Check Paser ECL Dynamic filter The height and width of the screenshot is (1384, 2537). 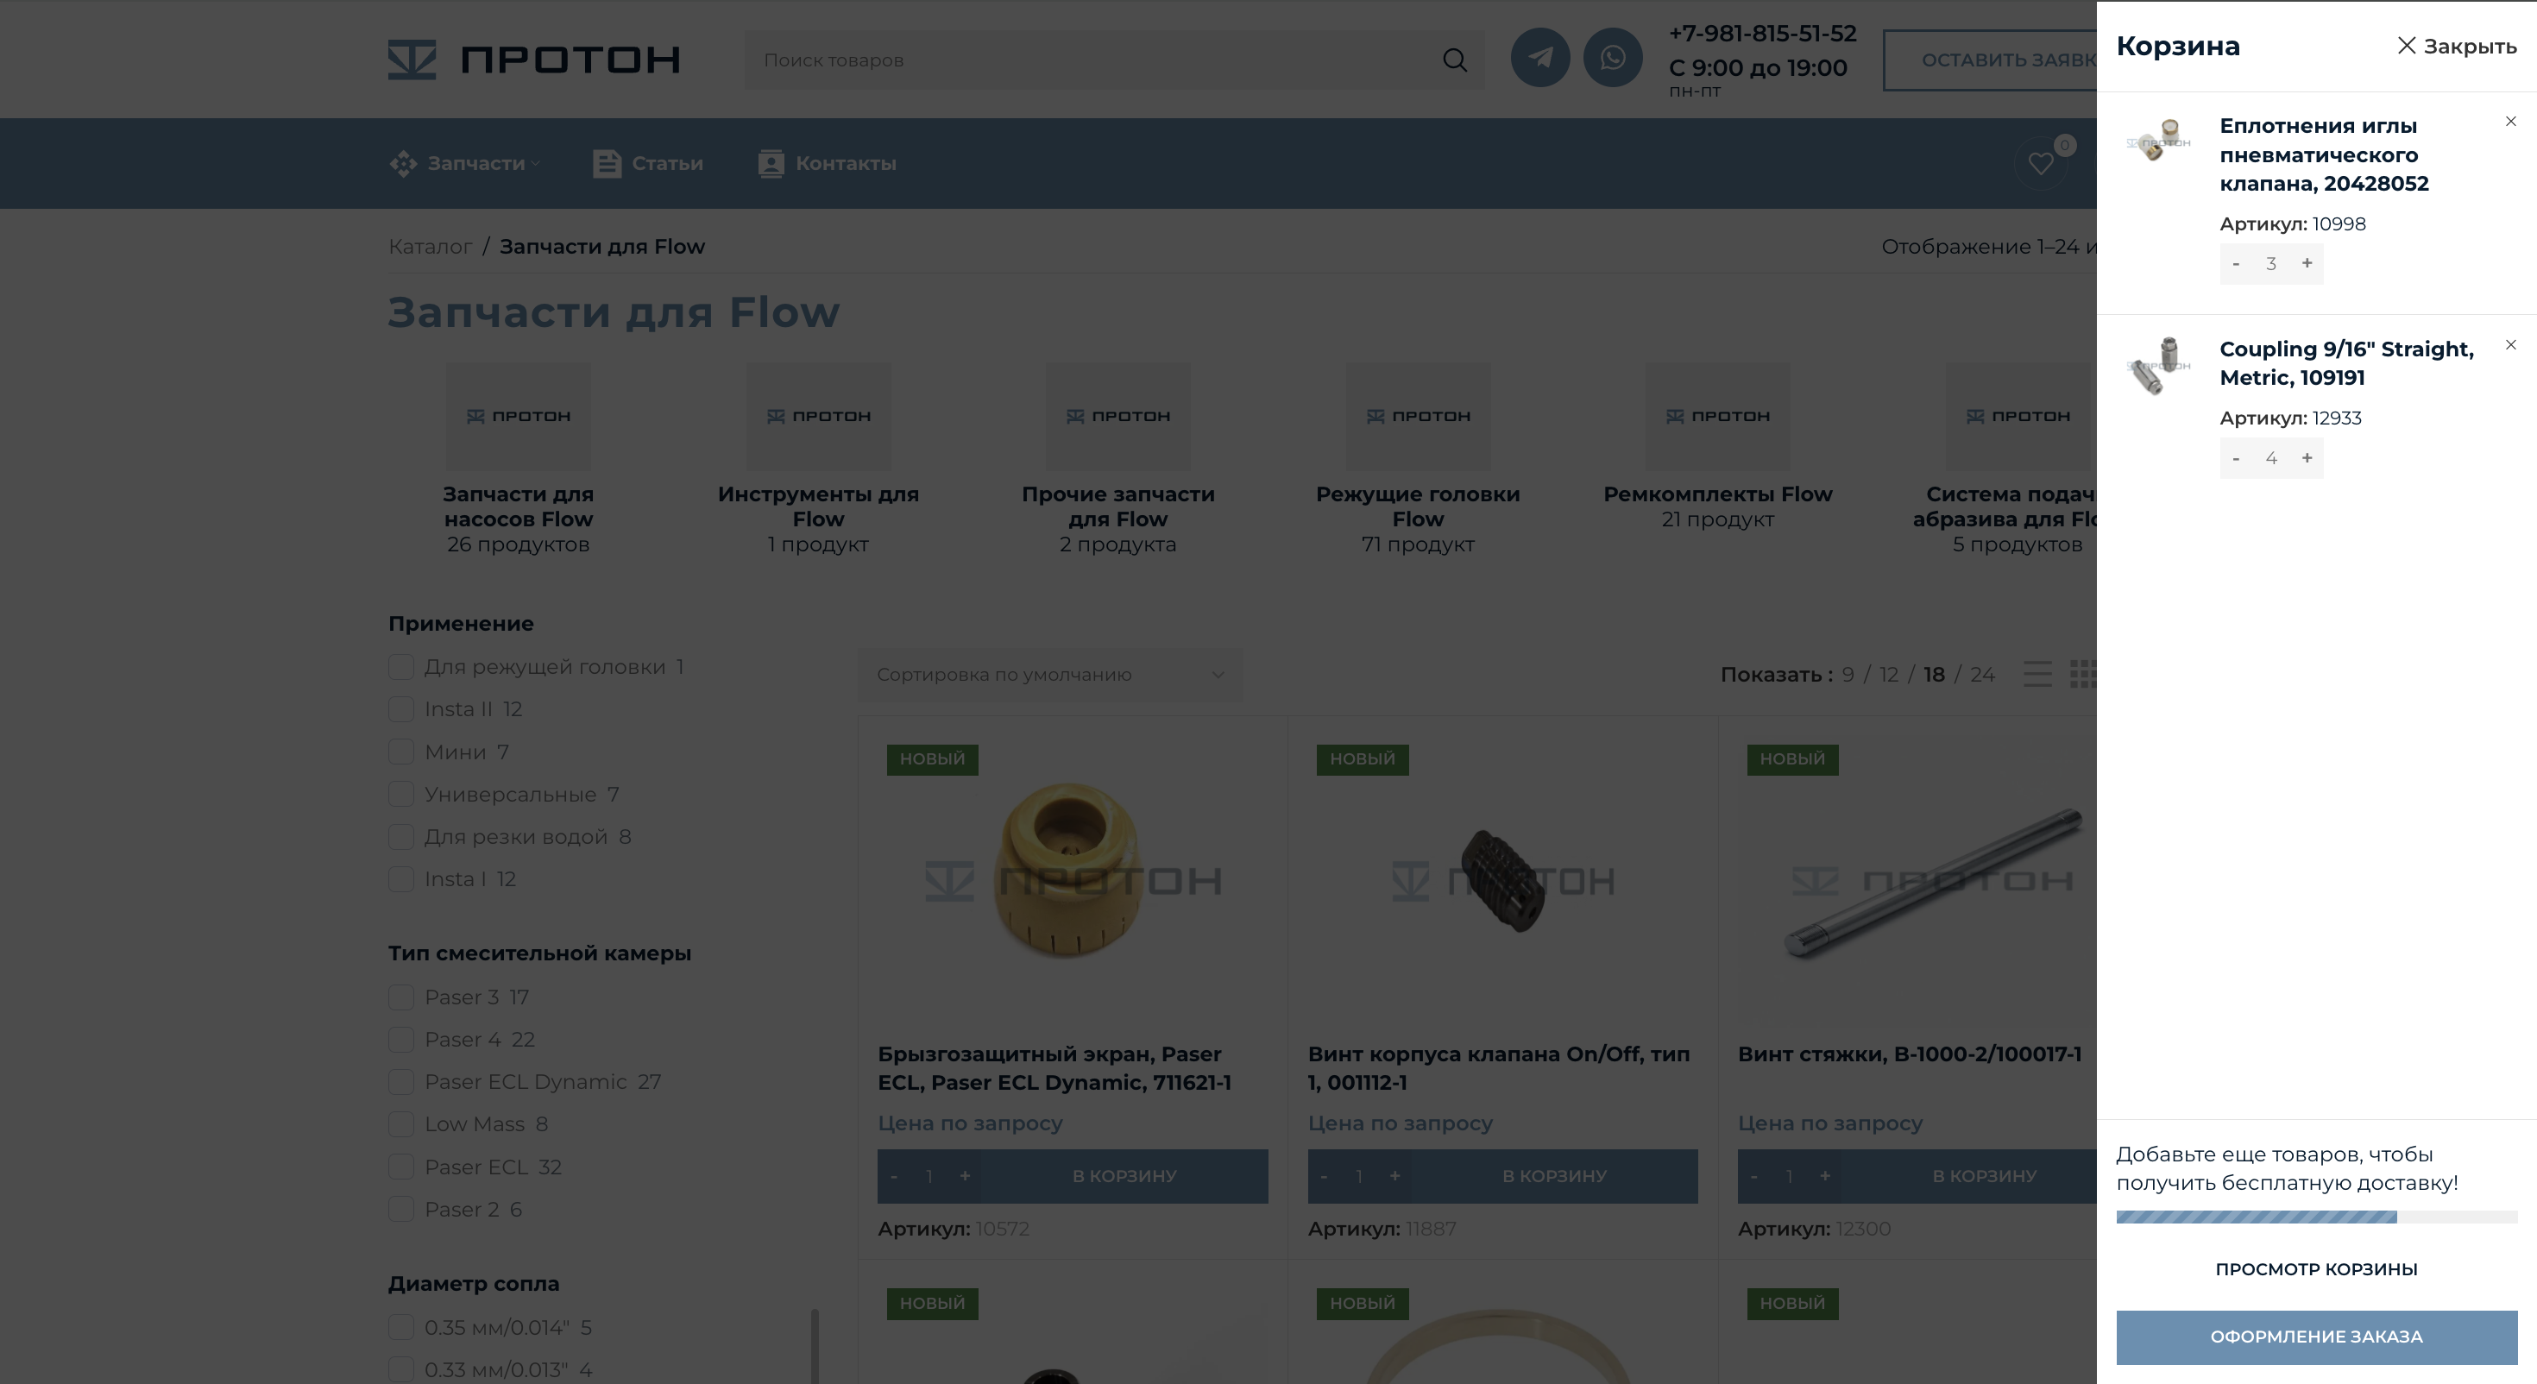point(401,1082)
